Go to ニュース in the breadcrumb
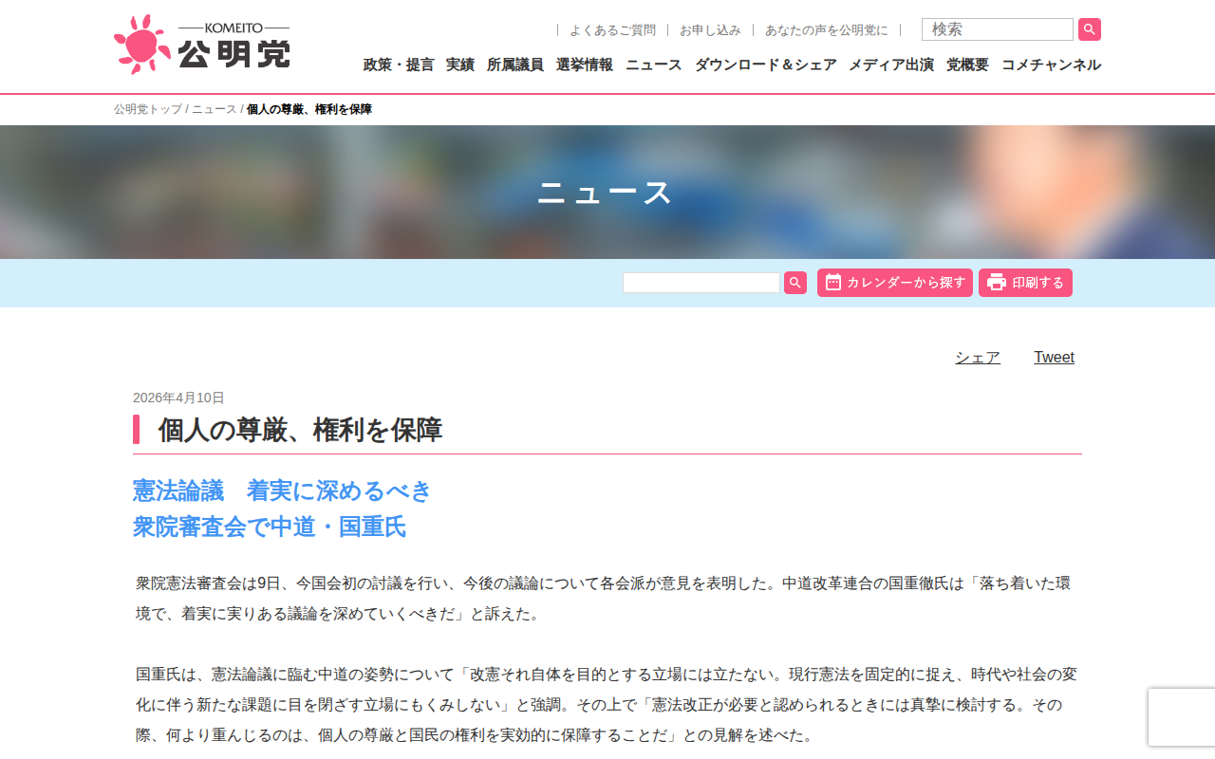The width and height of the screenshot is (1215, 759). 215,109
